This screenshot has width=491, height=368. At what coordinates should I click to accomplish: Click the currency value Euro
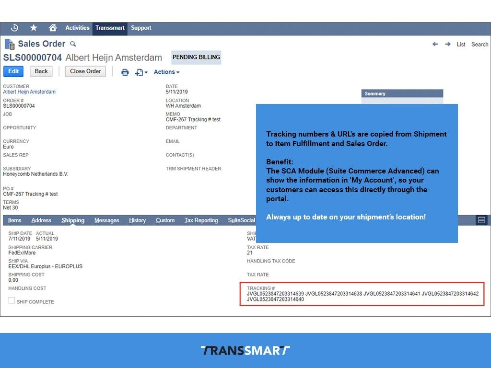[x=9, y=147]
